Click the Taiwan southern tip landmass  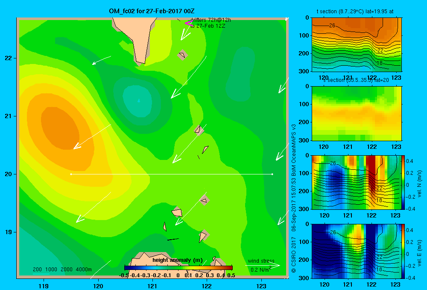[x=136, y=38]
